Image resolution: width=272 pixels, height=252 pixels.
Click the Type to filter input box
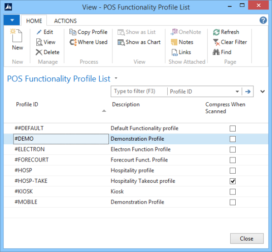(x=139, y=91)
